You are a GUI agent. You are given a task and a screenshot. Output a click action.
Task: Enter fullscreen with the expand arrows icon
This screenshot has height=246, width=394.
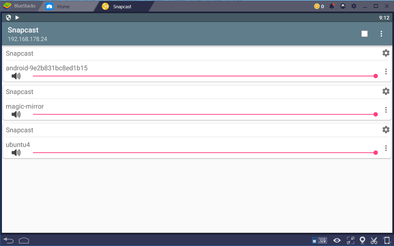tap(351, 241)
